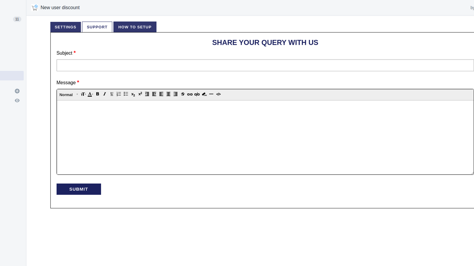This screenshot has height=266, width=474.
Task: Center align the message text
Action: (x=168, y=94)
